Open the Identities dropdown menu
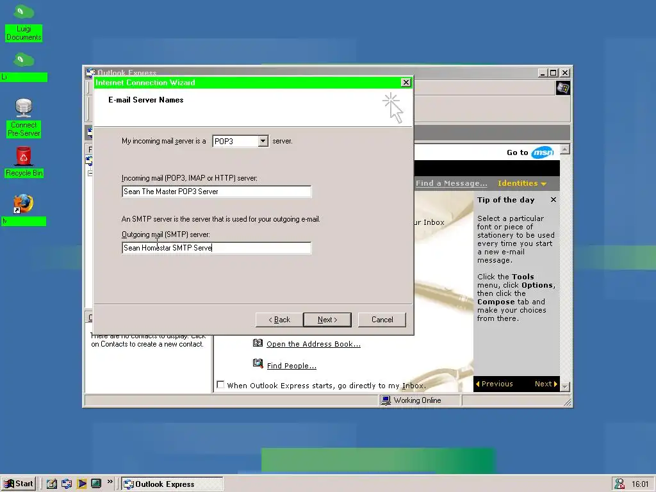Viewport: 656px width, 492px height. coord(521,183)
